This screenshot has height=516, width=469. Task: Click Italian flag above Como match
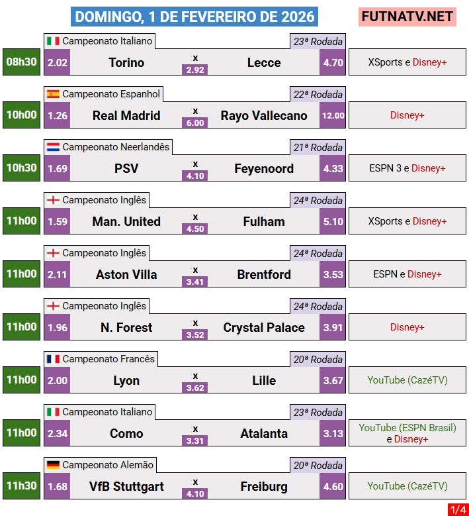(x=53, y=412)
